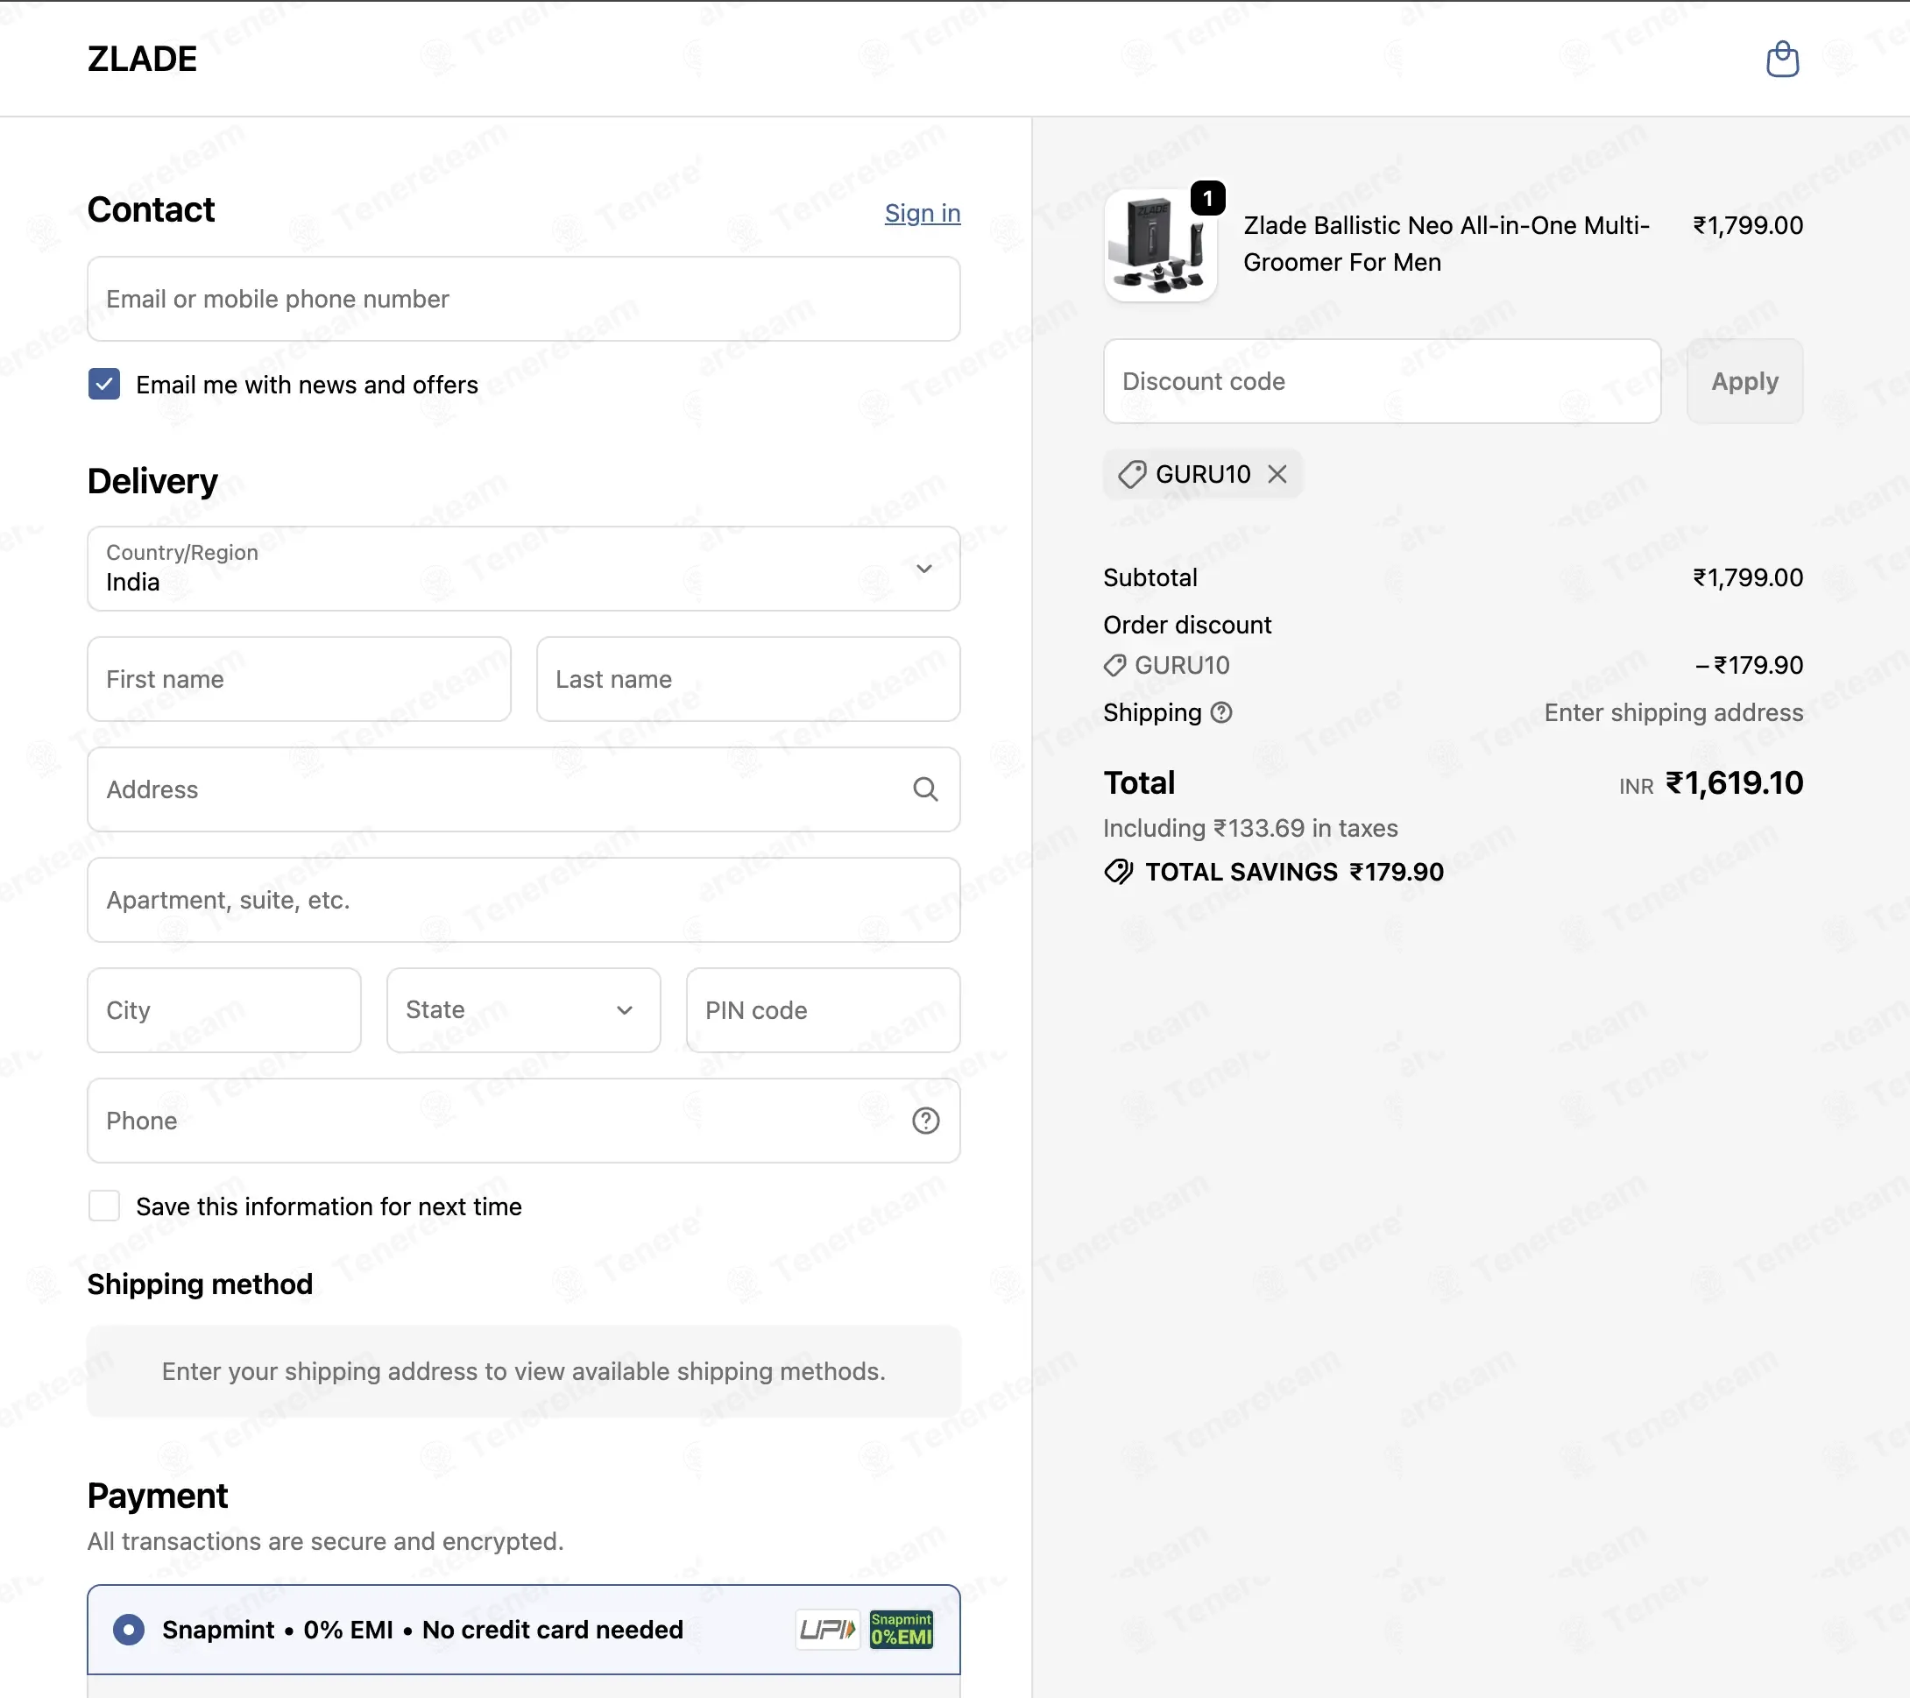This screenshot has height=1698, width=1910.
Task: Click the Subtotal ₹1,799.00 amount
Action: tap(1747, 577)
